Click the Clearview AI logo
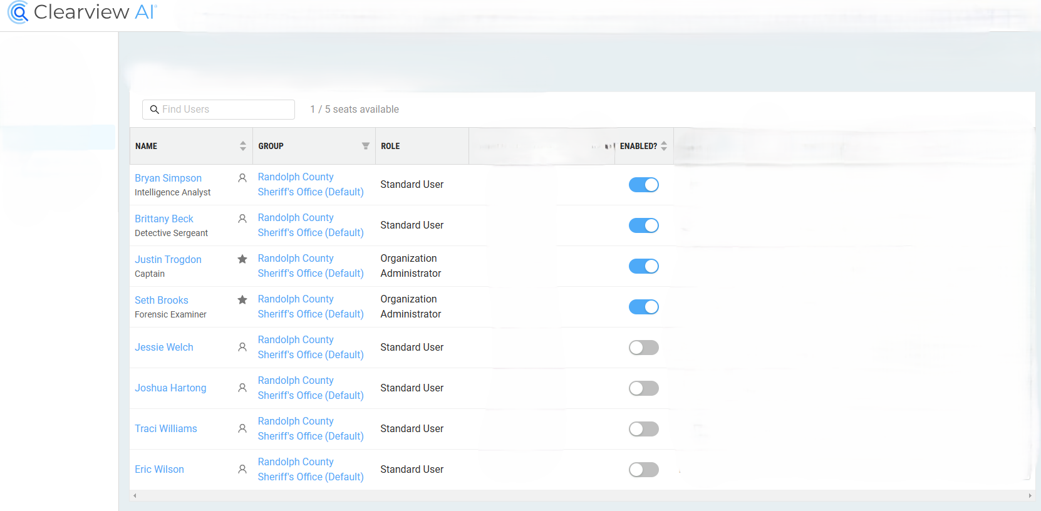Viewport: 1041px width, 511px height. point(81,12)
